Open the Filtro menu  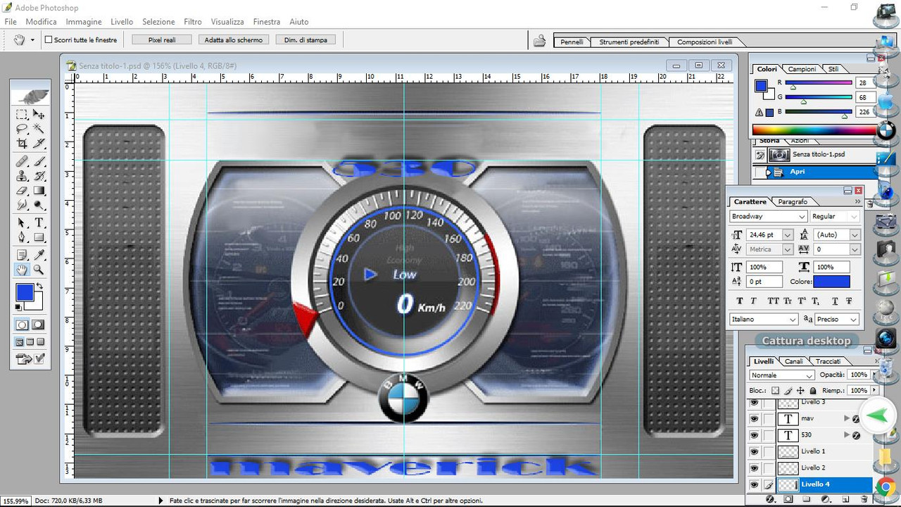192,22
